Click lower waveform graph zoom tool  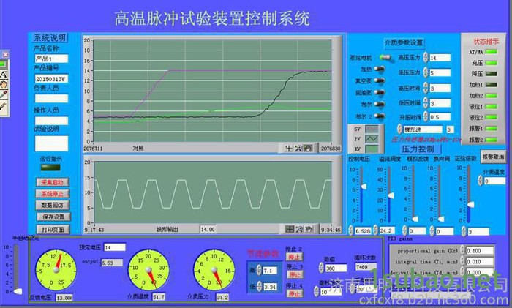tap(299, 229)
